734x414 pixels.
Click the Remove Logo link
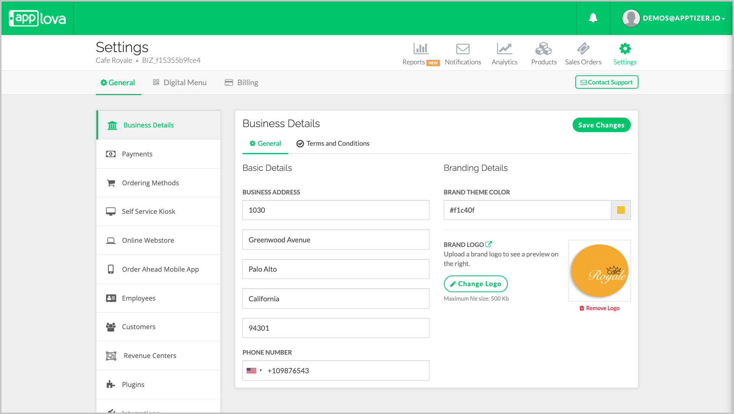coord(600,308)
